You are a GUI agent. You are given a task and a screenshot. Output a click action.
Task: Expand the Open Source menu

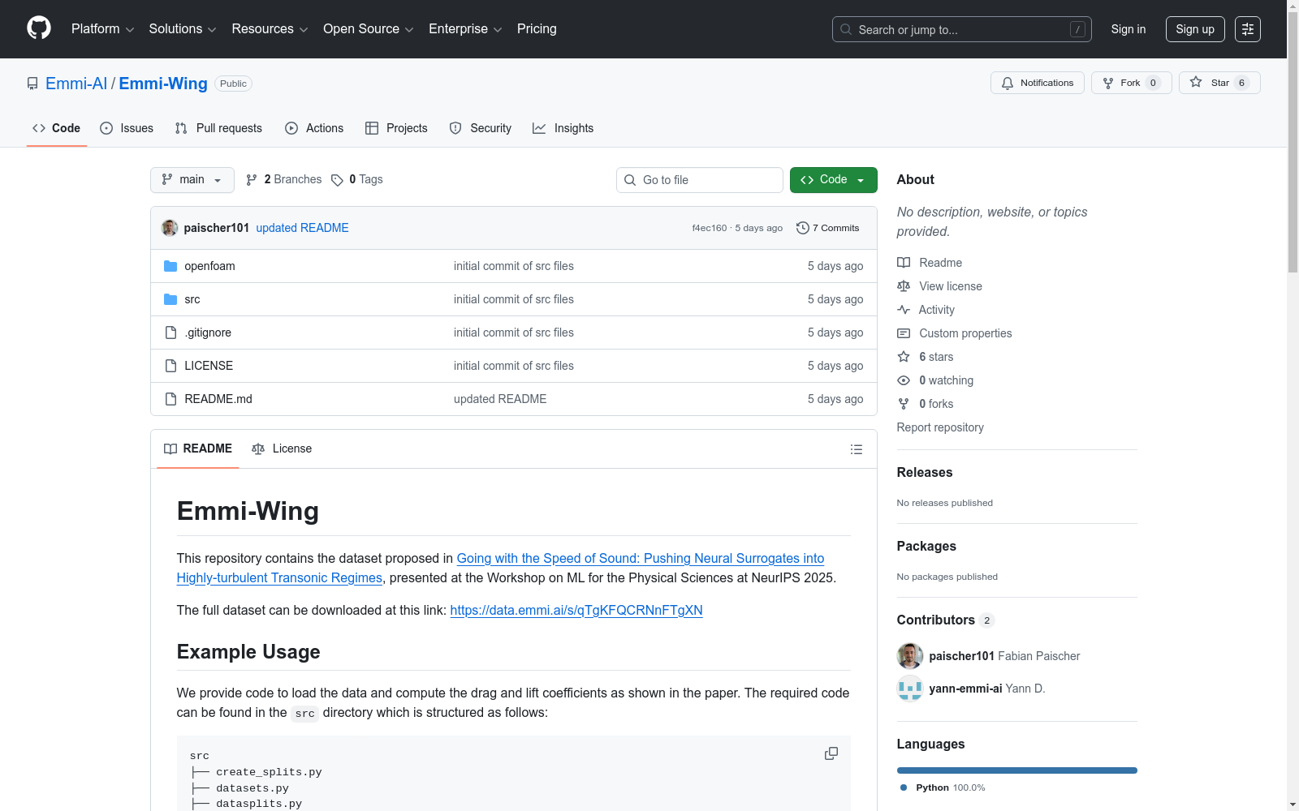point(369,29)
